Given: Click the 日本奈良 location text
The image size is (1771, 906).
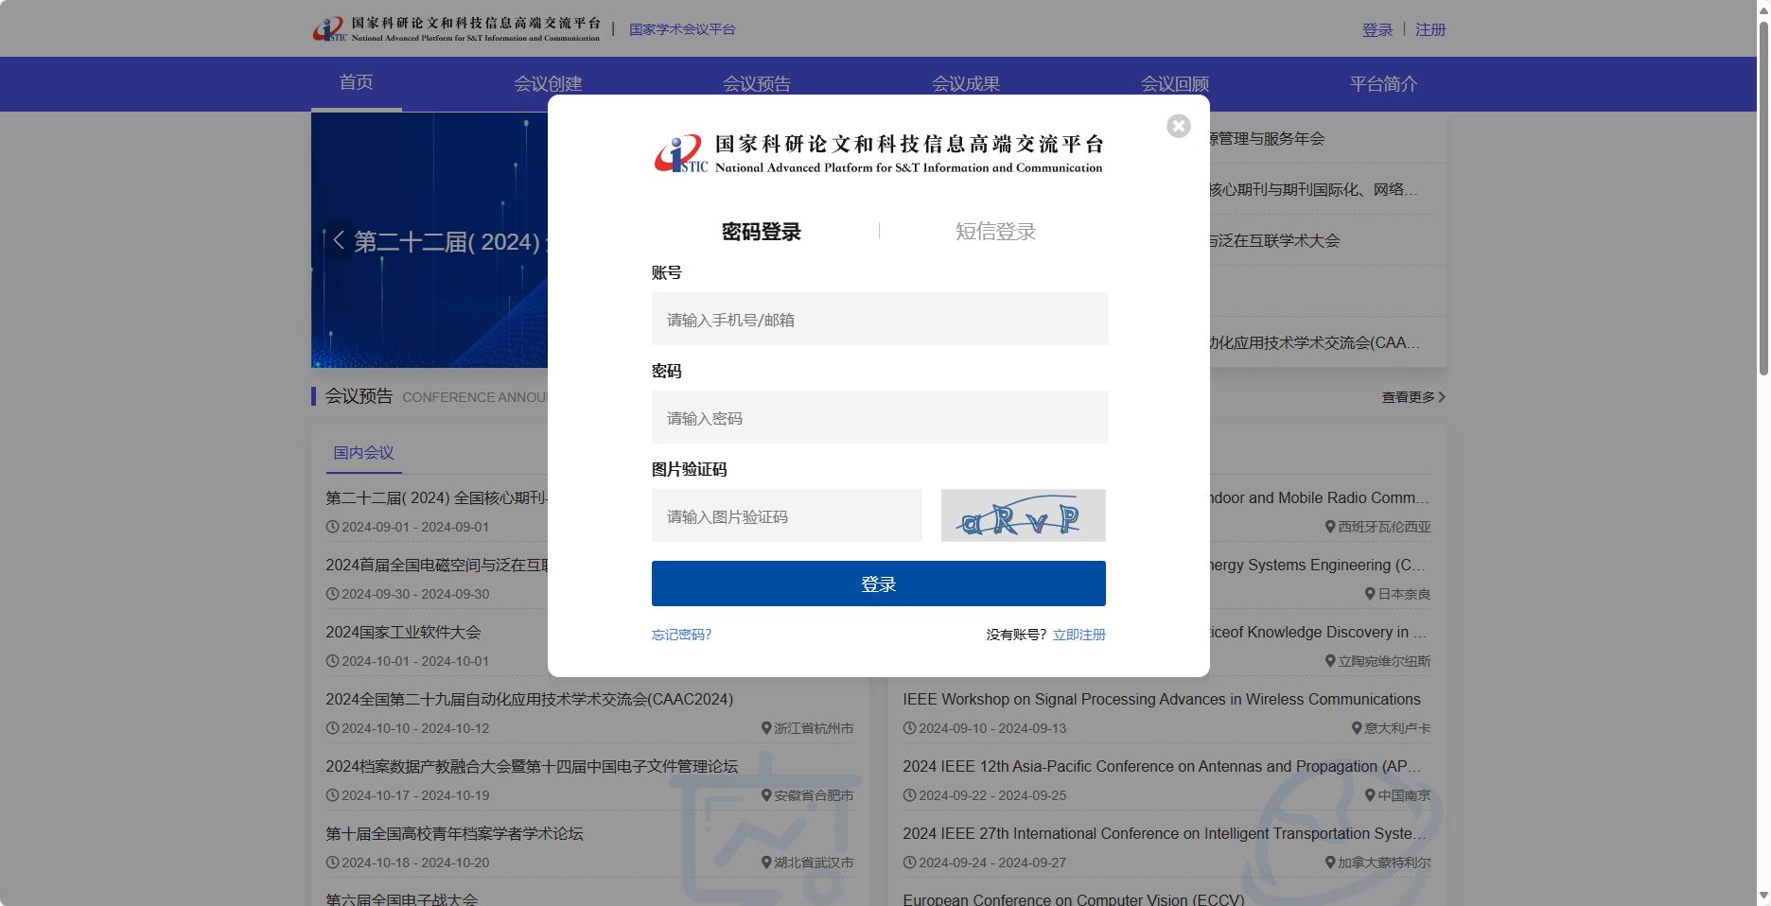Looking at the screenshot, I should 1404,594.
